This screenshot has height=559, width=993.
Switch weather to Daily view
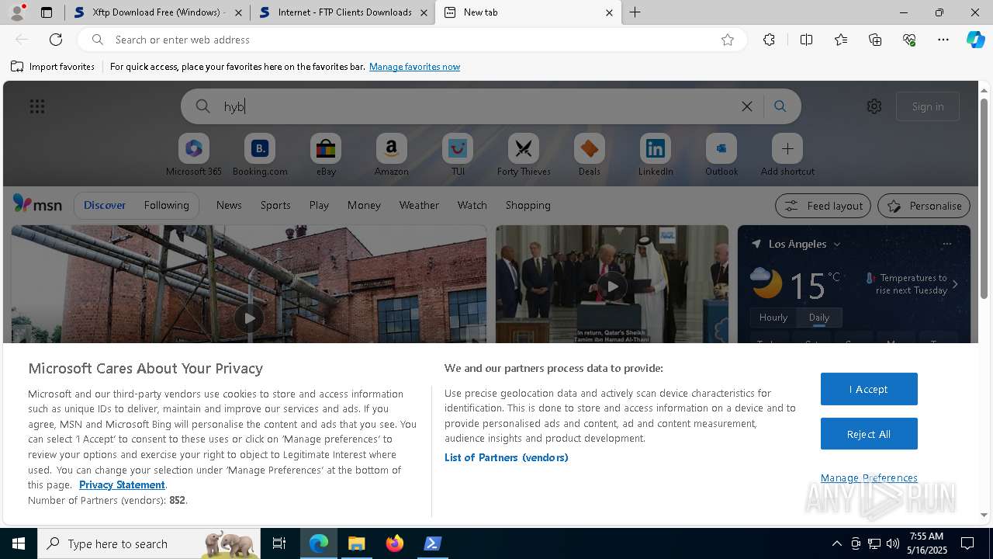click(819, 318)
